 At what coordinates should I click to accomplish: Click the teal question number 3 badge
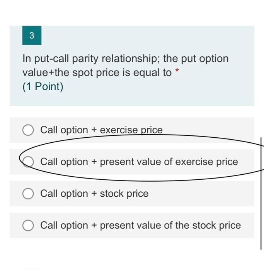click(x=32, y=35)
